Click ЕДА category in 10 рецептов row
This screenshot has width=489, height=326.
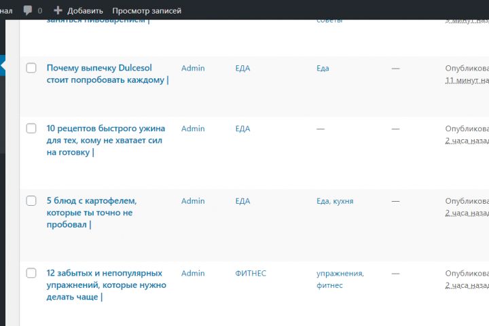tap(242, 128)
